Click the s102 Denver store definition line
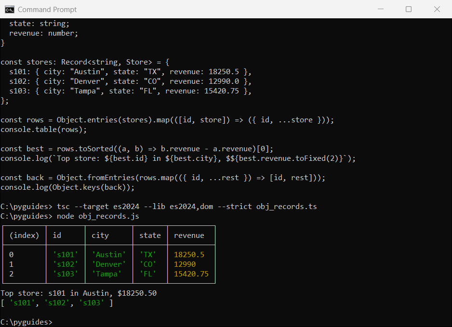This screenshot has width=452, height=327. [130, 81]
